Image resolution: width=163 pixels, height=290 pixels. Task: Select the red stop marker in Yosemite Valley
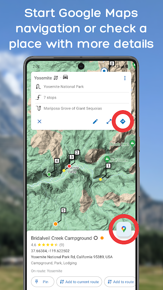click(x=69, y=166)
